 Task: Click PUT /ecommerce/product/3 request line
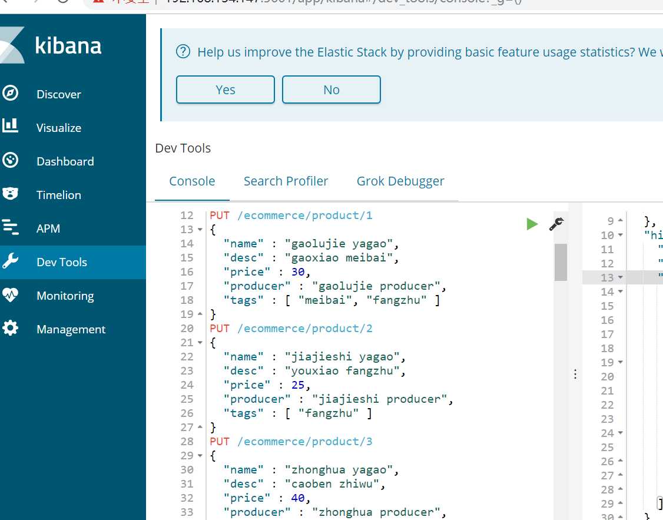(x=291, y=441)
